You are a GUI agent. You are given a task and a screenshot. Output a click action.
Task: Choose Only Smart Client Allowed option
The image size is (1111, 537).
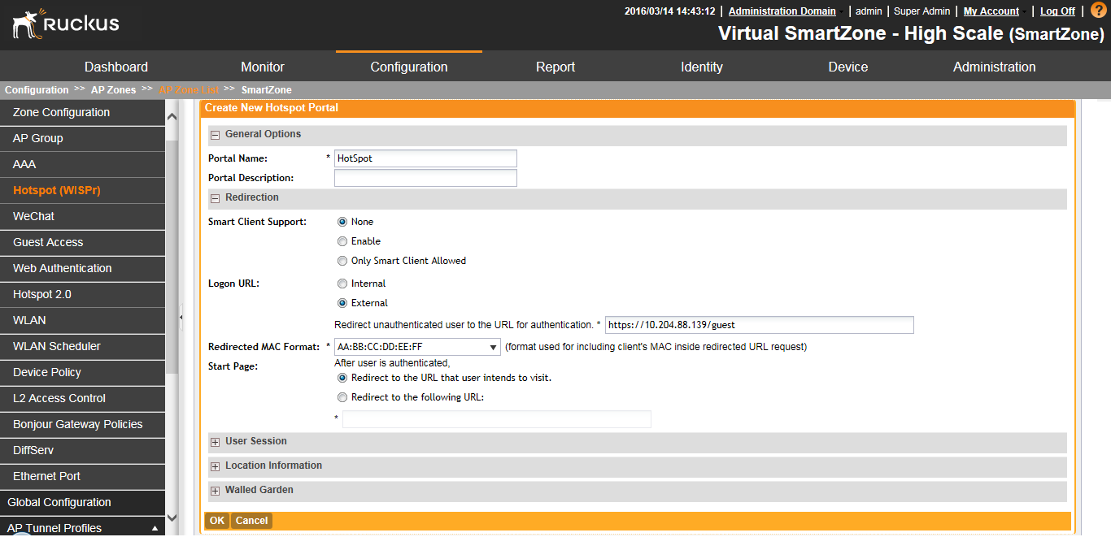tap(342, 261)
